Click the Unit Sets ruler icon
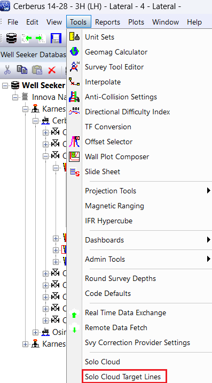Image resolution: width=212 pixels, height=383 pixels. 74,37
